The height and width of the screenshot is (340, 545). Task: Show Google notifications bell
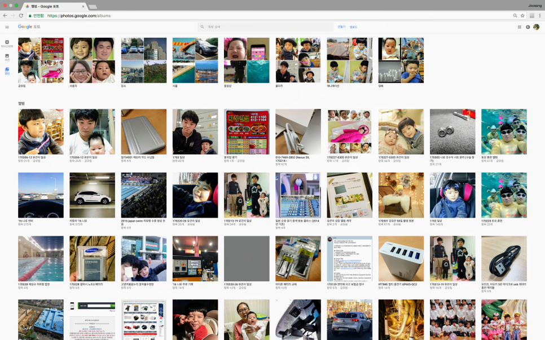[528, 27]
